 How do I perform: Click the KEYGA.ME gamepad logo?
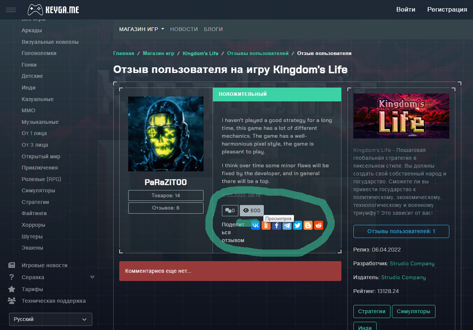click(53, 9)
